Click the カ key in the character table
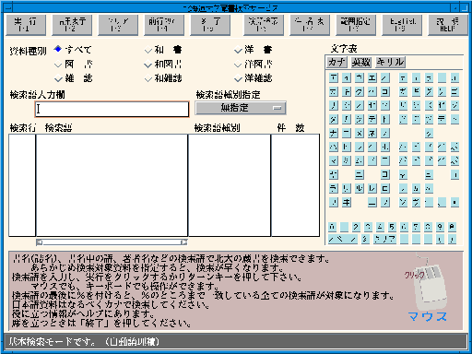This screenshot has height=354, width=472. click(x=334, y=91)
